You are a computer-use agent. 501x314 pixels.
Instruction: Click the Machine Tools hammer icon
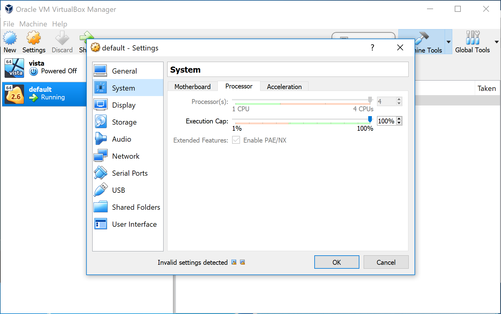click(422, 38)
